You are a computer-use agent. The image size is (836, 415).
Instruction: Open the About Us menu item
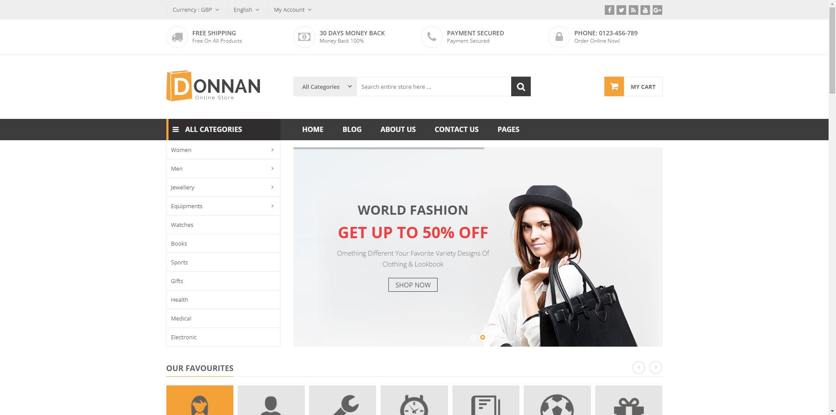click(x=398, y=129)
